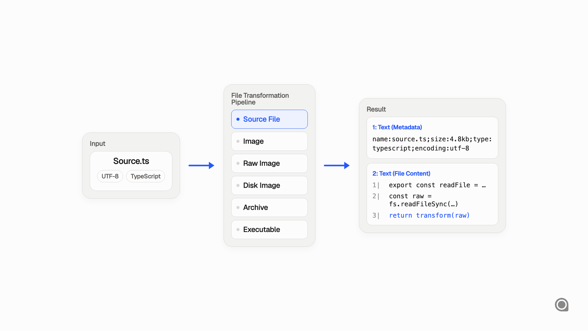This screenshot has width=588, height=331.
Task: Click the bullet dot beside Source File
Action: tap(238, 119)
